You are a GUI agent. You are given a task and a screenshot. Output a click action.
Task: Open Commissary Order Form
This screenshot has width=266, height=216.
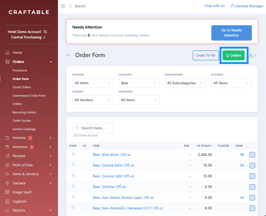tap(29, 96)
